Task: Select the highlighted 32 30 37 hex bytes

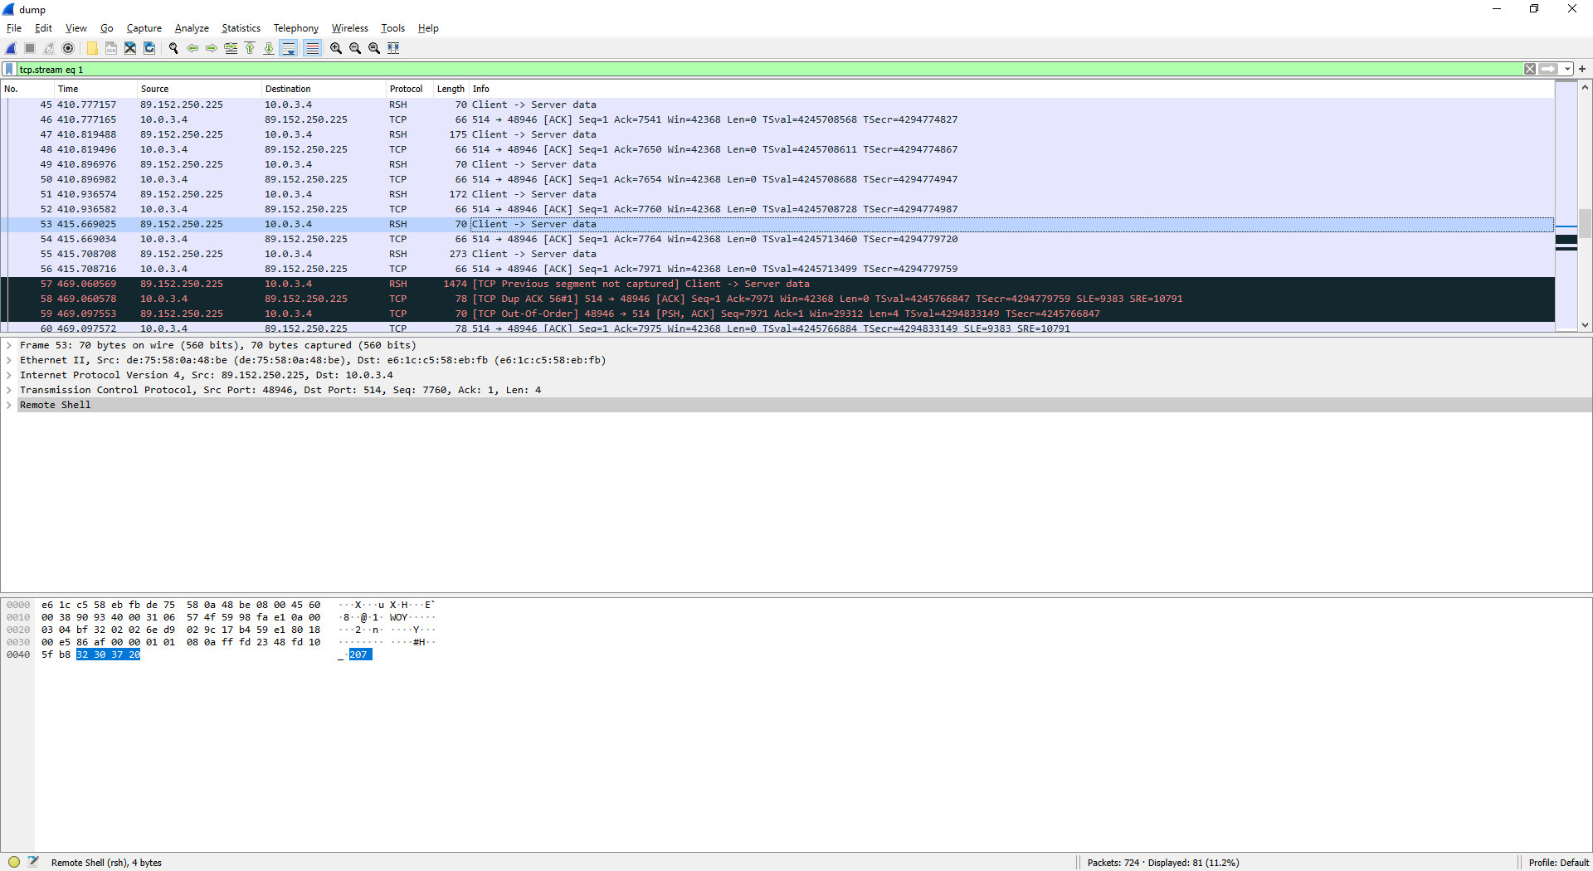Action: 106,654
